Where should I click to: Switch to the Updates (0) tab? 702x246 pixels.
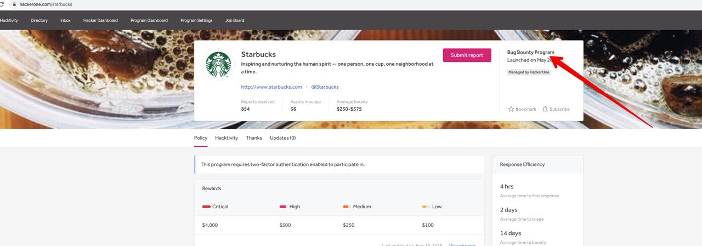283,138
